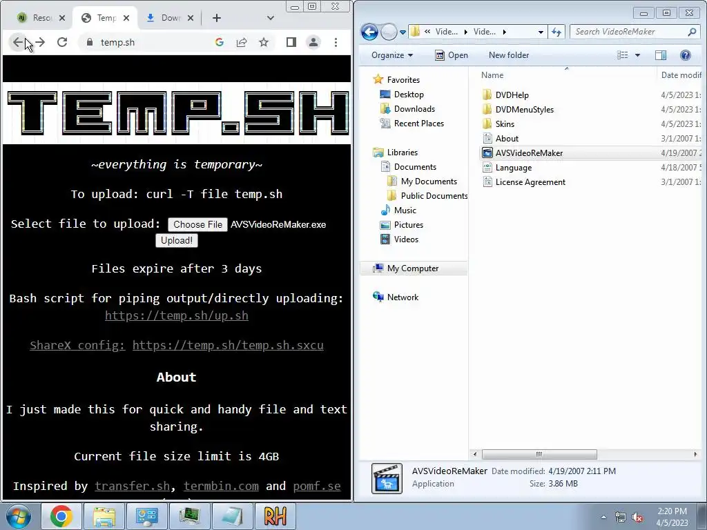
Task: Click the Explorer horizontal scrollbar thumb
Action: click(x=539, y=454)
